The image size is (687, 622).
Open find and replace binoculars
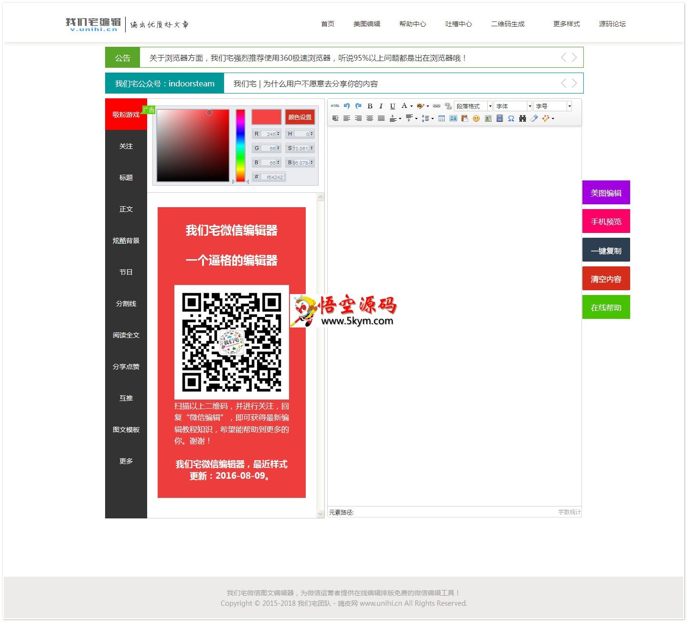coord(523,118)
